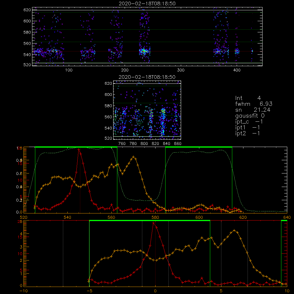Click the y-axis label 600 of the top image

pos(27,21)
